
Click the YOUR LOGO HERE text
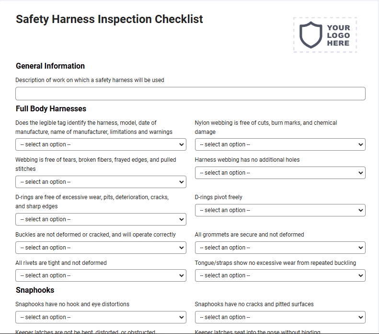click(338, 36)
